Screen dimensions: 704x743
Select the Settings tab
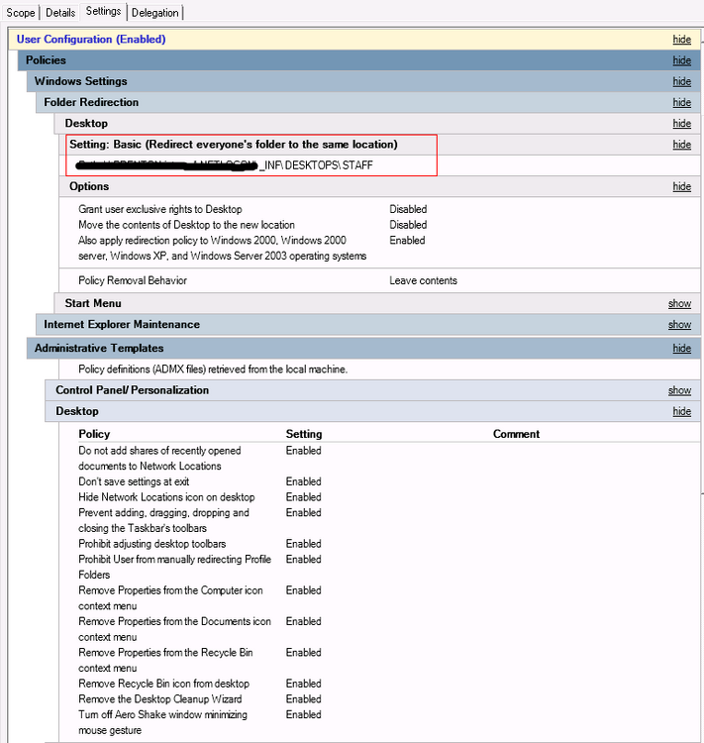[103, 11]
